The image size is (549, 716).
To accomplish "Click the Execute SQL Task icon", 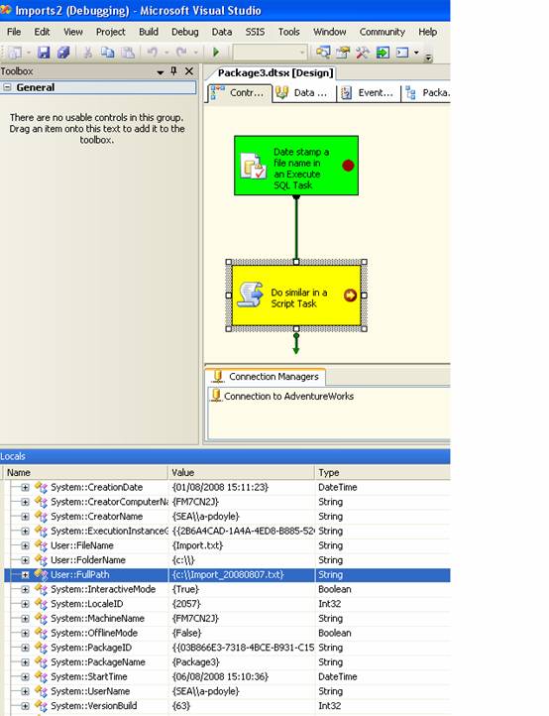I will (x=253, y=166).
